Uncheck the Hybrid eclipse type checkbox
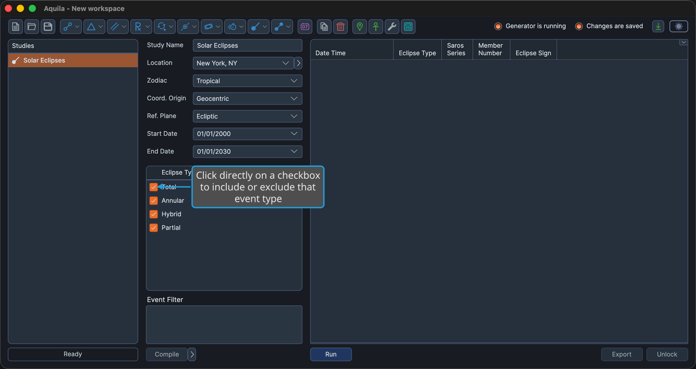696x369 pixels. pos(154,214)
